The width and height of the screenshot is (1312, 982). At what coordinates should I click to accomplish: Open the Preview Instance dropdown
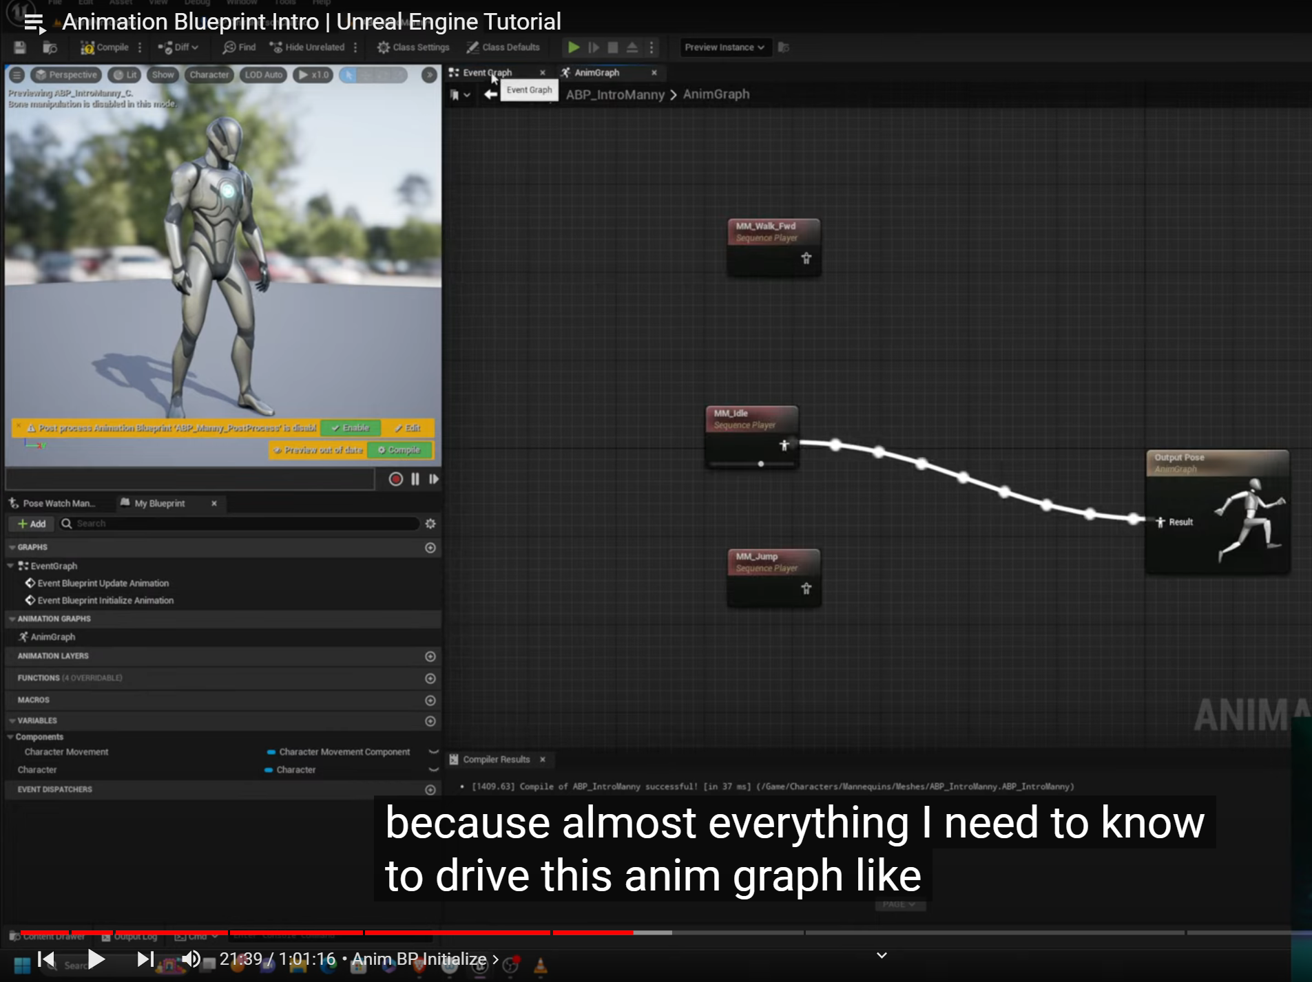(725, 47)
